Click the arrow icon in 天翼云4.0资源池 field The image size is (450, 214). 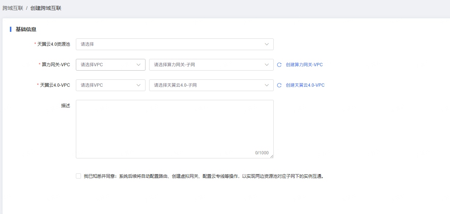point(267,44)
